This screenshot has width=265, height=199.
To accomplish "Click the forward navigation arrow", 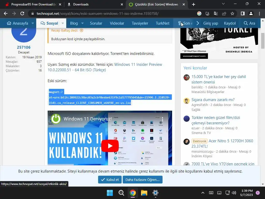I will pyautogui.click(x=14, y=13).
